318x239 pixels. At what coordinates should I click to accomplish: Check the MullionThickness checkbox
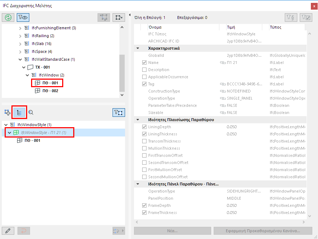click(x=144, y=148)
